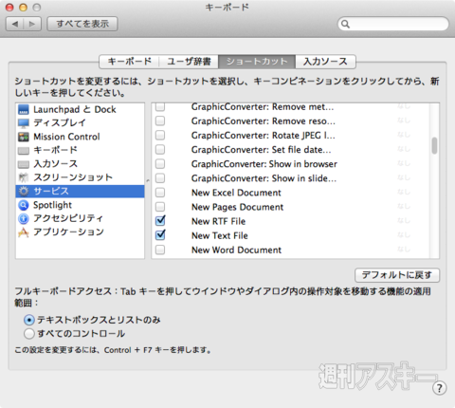Select Launchpad と Dock category row
The image size is (455, 408).
(80, 109)
